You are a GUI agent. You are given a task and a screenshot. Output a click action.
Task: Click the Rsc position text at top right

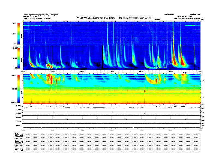tap(187, 18)
